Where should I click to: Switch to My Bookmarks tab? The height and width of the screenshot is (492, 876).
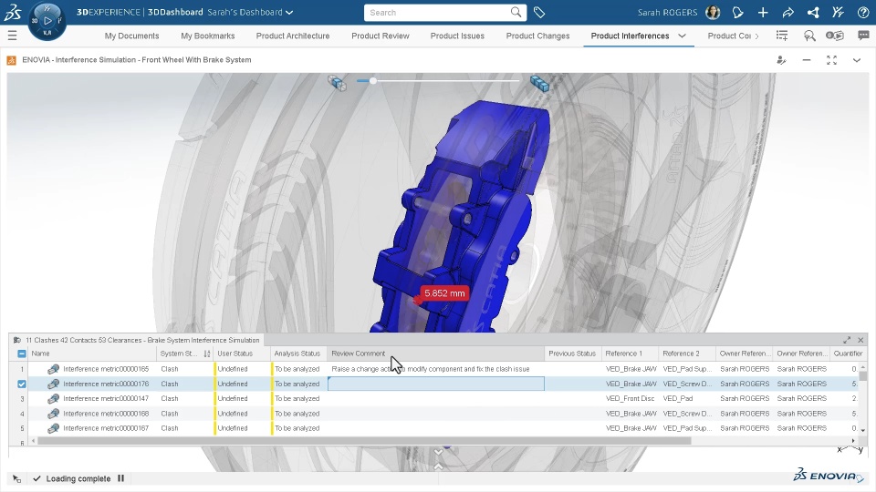(x=208, y=36)
